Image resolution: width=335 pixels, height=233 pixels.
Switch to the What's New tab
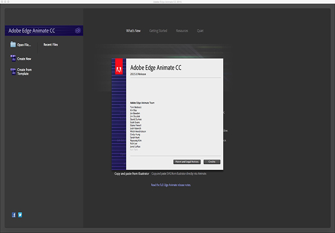(x=133, y=31)
